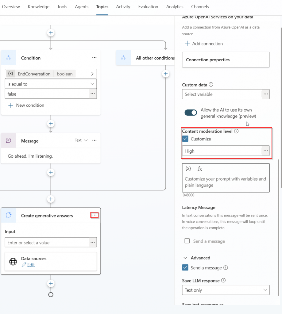Click Edit link under Data sources
This screenshot has width=282, height=314.
pos(31,265)
